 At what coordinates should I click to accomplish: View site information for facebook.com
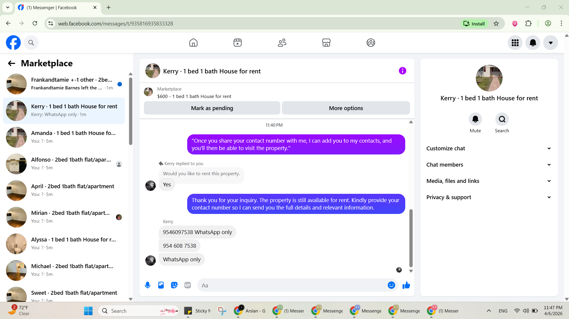pos(51,23)
